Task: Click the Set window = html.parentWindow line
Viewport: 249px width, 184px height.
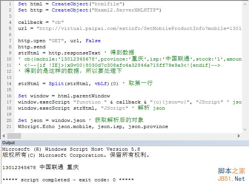Action: click(64, 95)
